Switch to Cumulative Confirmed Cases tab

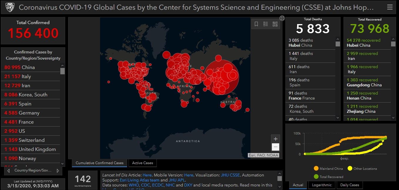click(100, 163)
